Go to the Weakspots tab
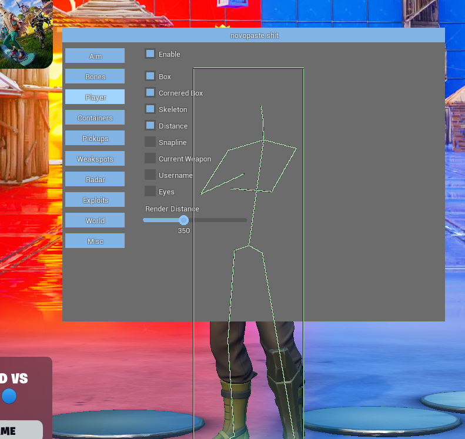Image resolution: width=465 pixels, height=439 pixels. (95, 159)
